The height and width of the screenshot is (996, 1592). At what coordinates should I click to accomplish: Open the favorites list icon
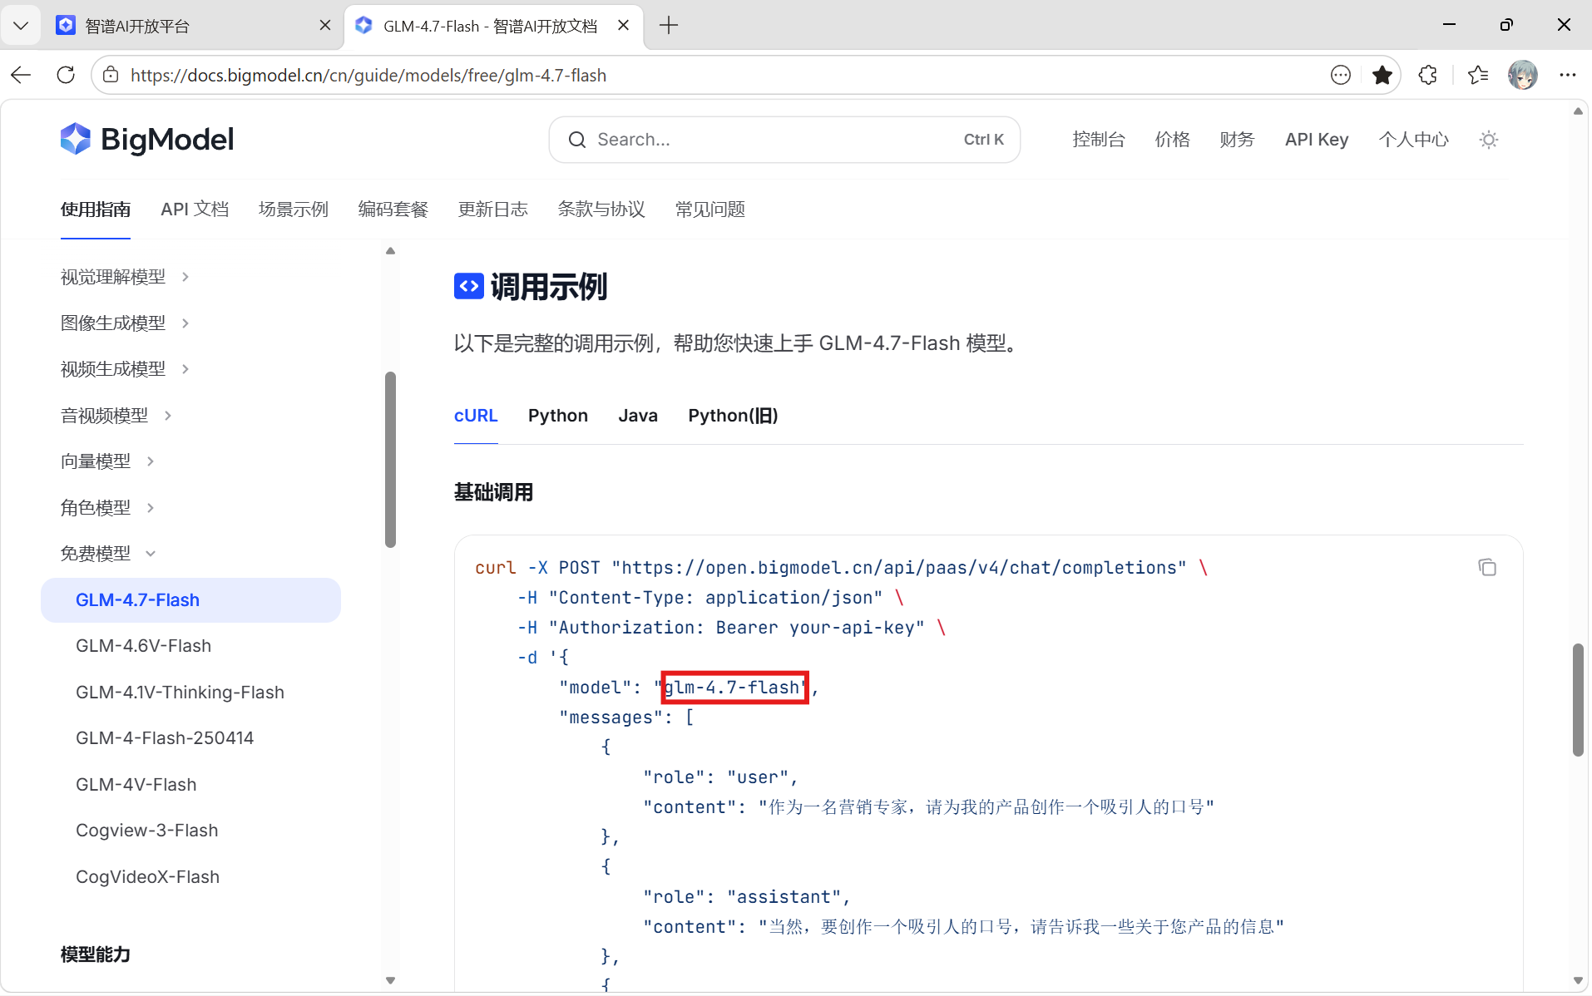click(1478, 75)
